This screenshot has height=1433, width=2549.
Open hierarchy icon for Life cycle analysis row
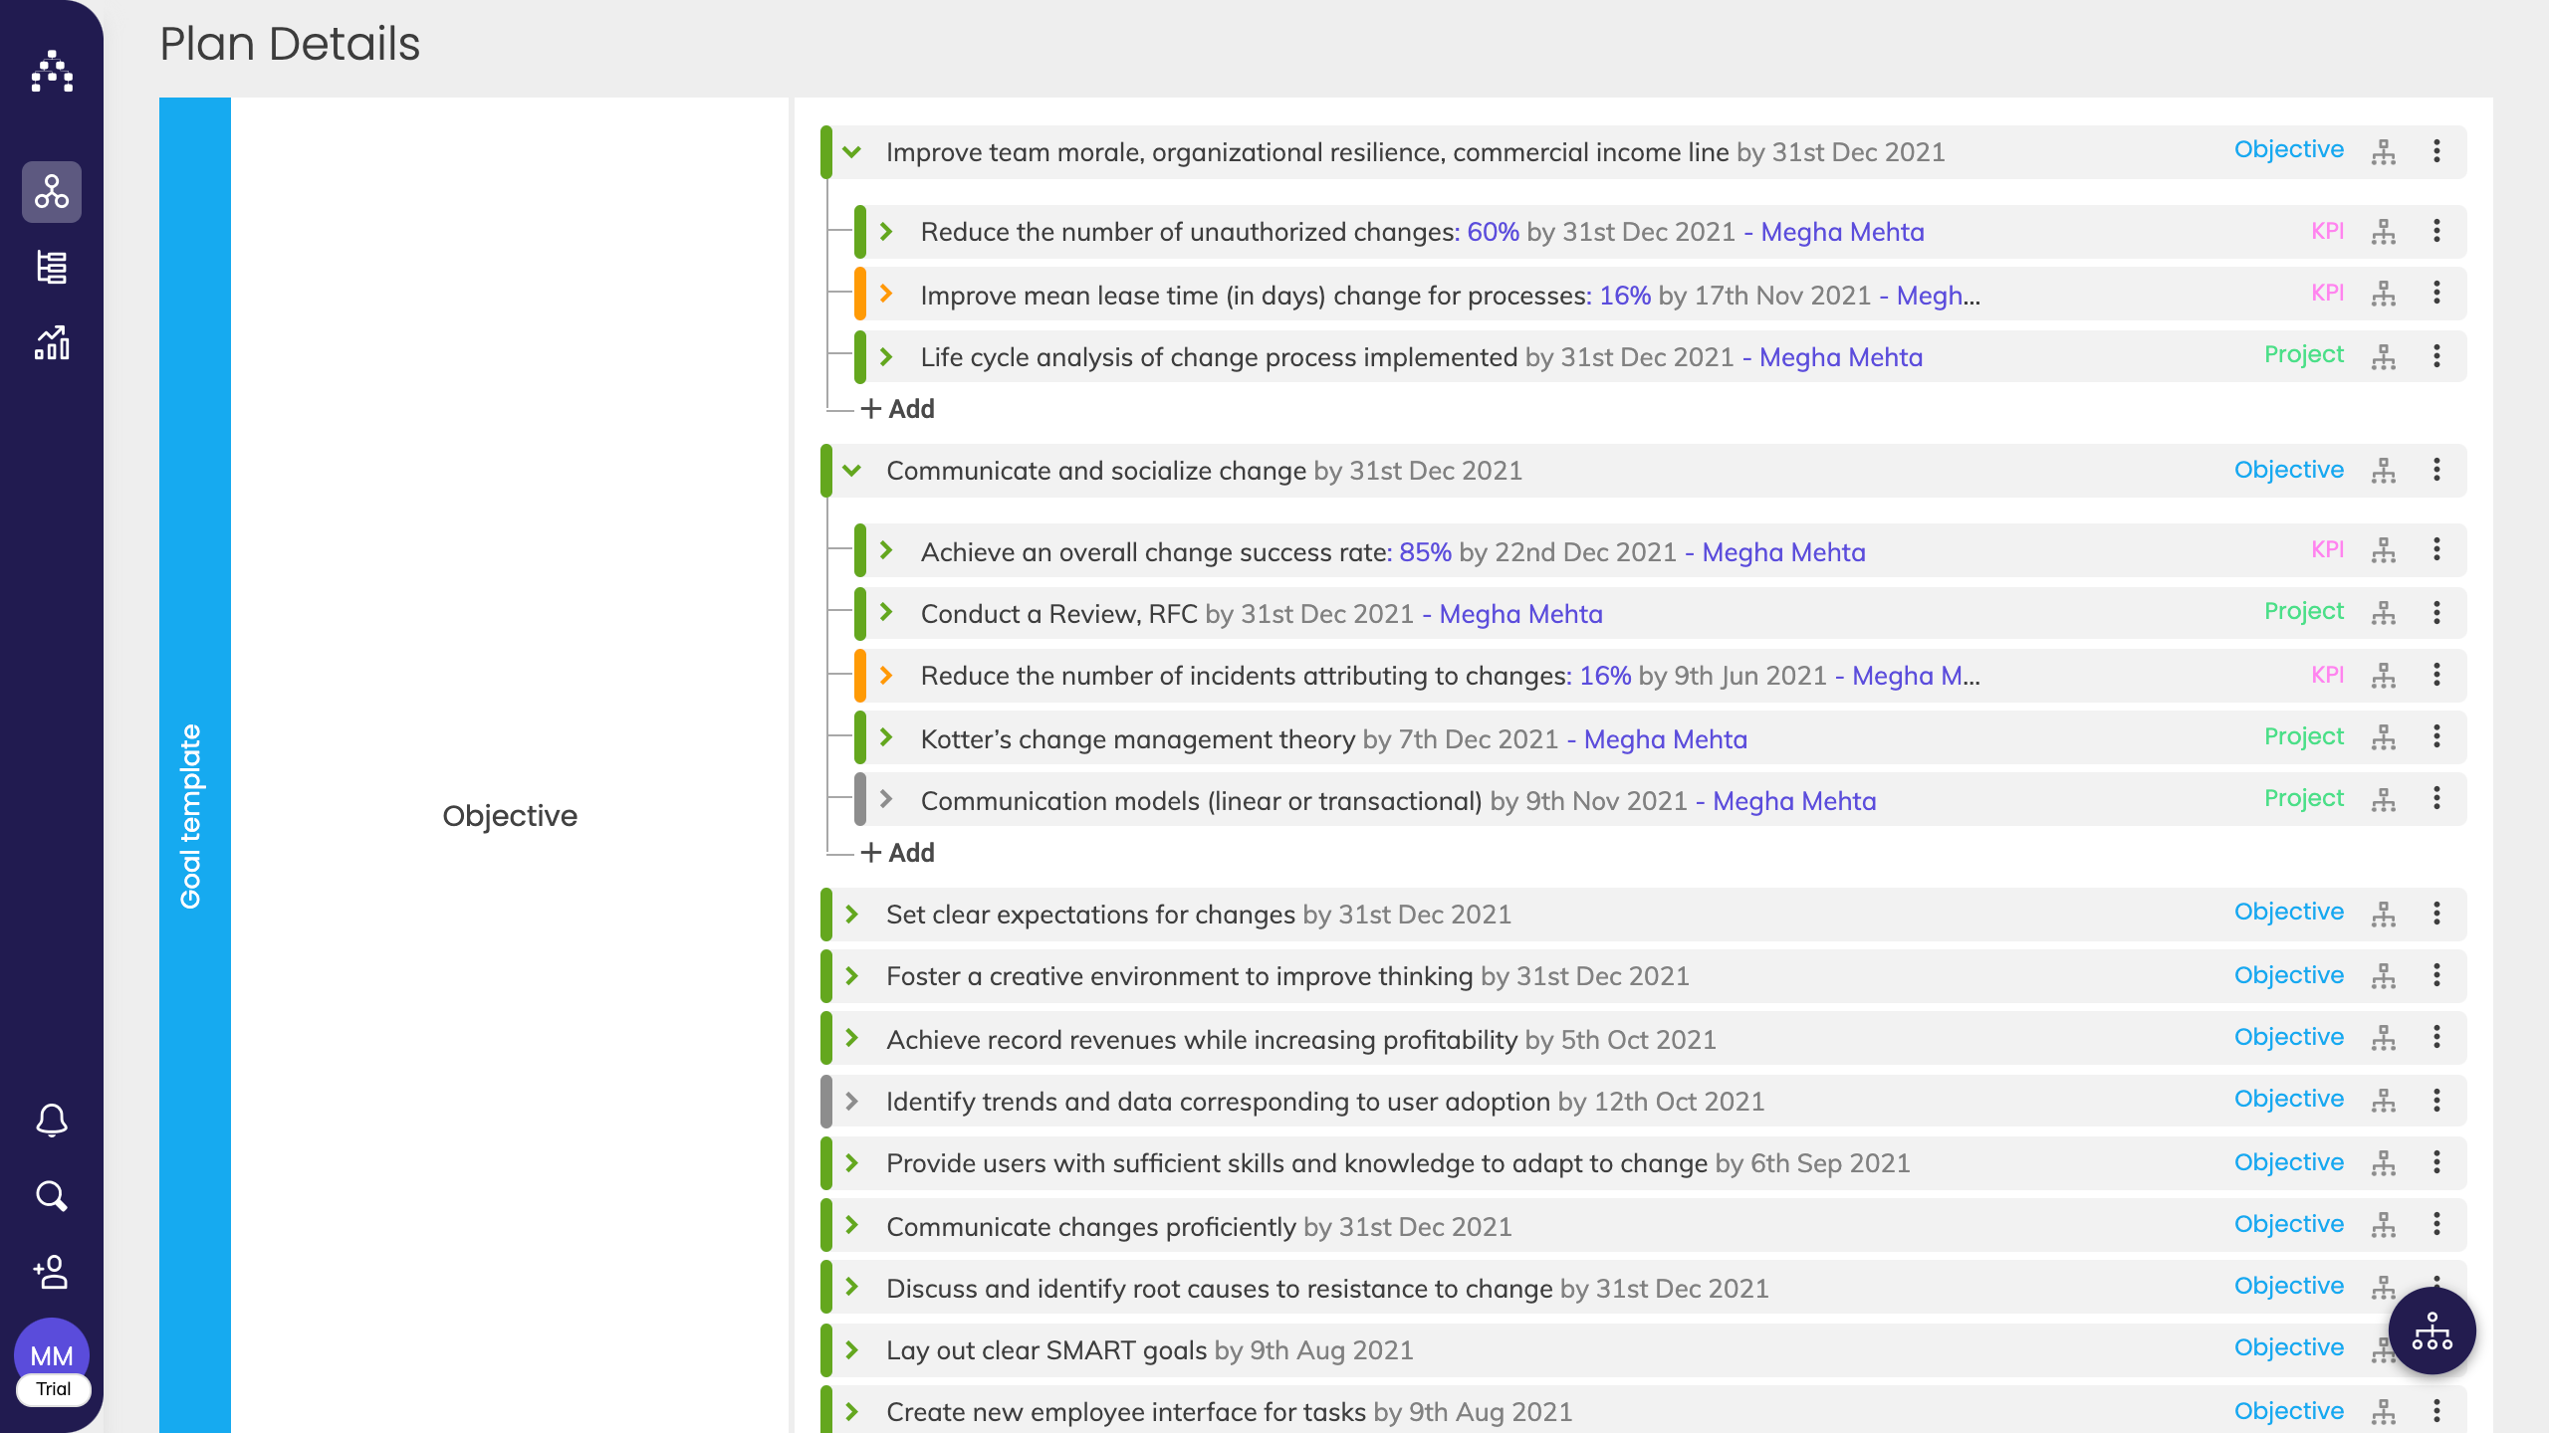2384,357
